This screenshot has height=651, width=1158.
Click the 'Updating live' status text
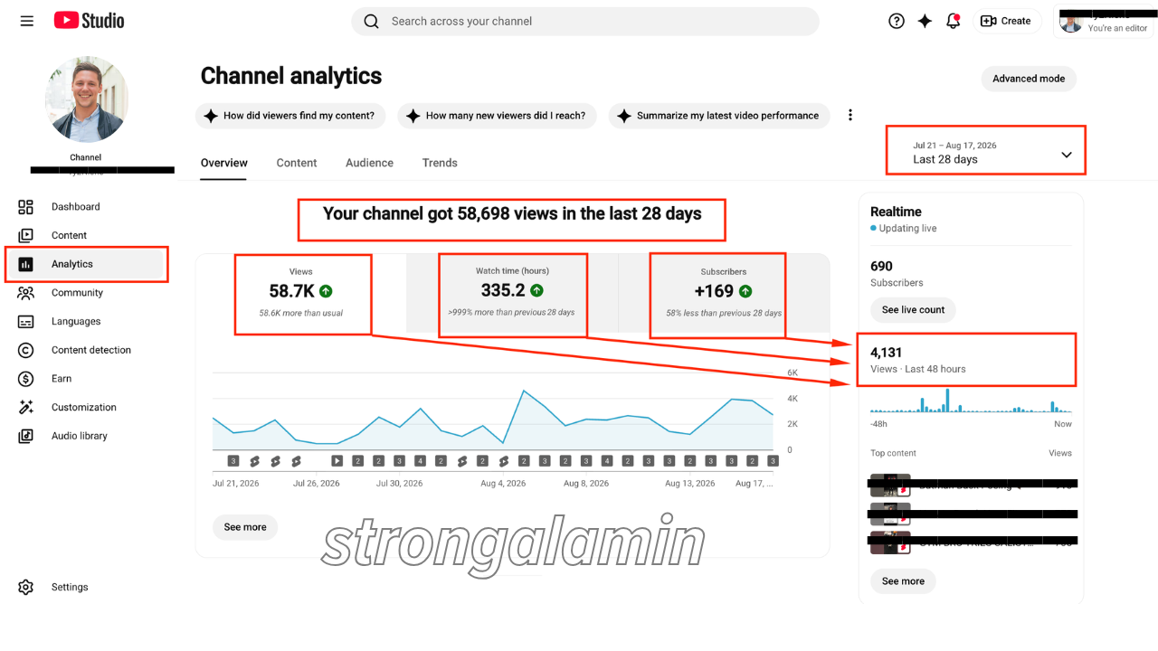[x=907, y=229]
